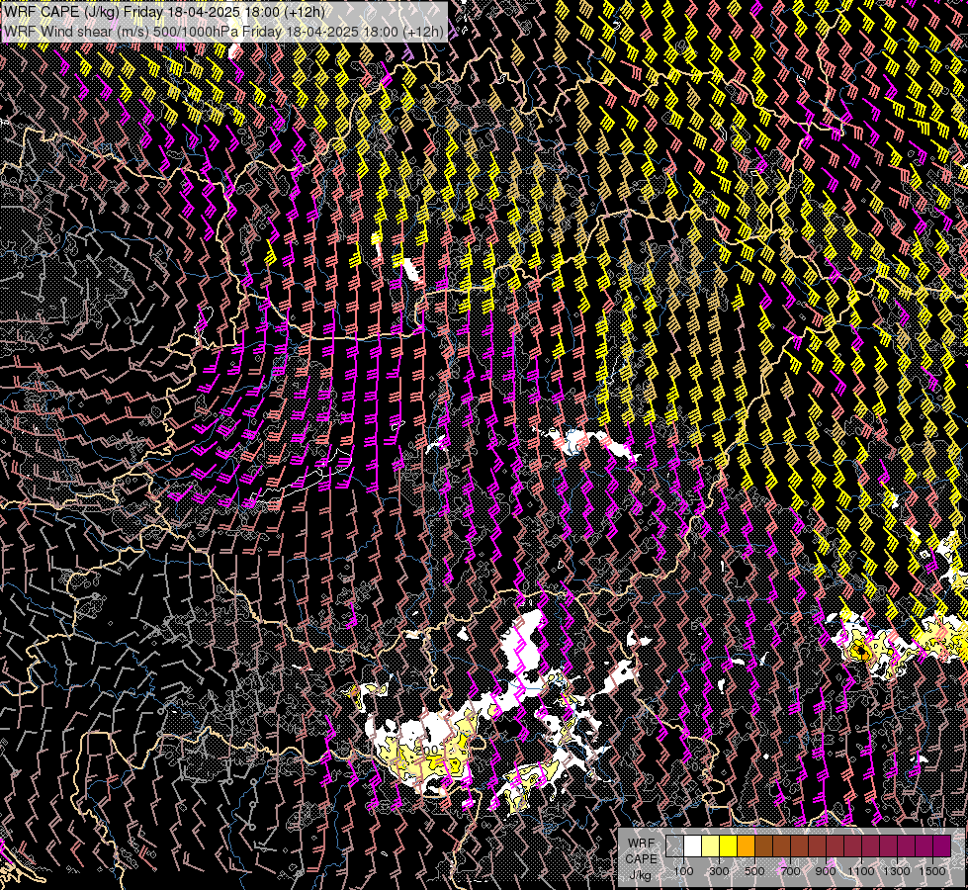
Task: Click the "700" legend value
Action: coord(790,871)
